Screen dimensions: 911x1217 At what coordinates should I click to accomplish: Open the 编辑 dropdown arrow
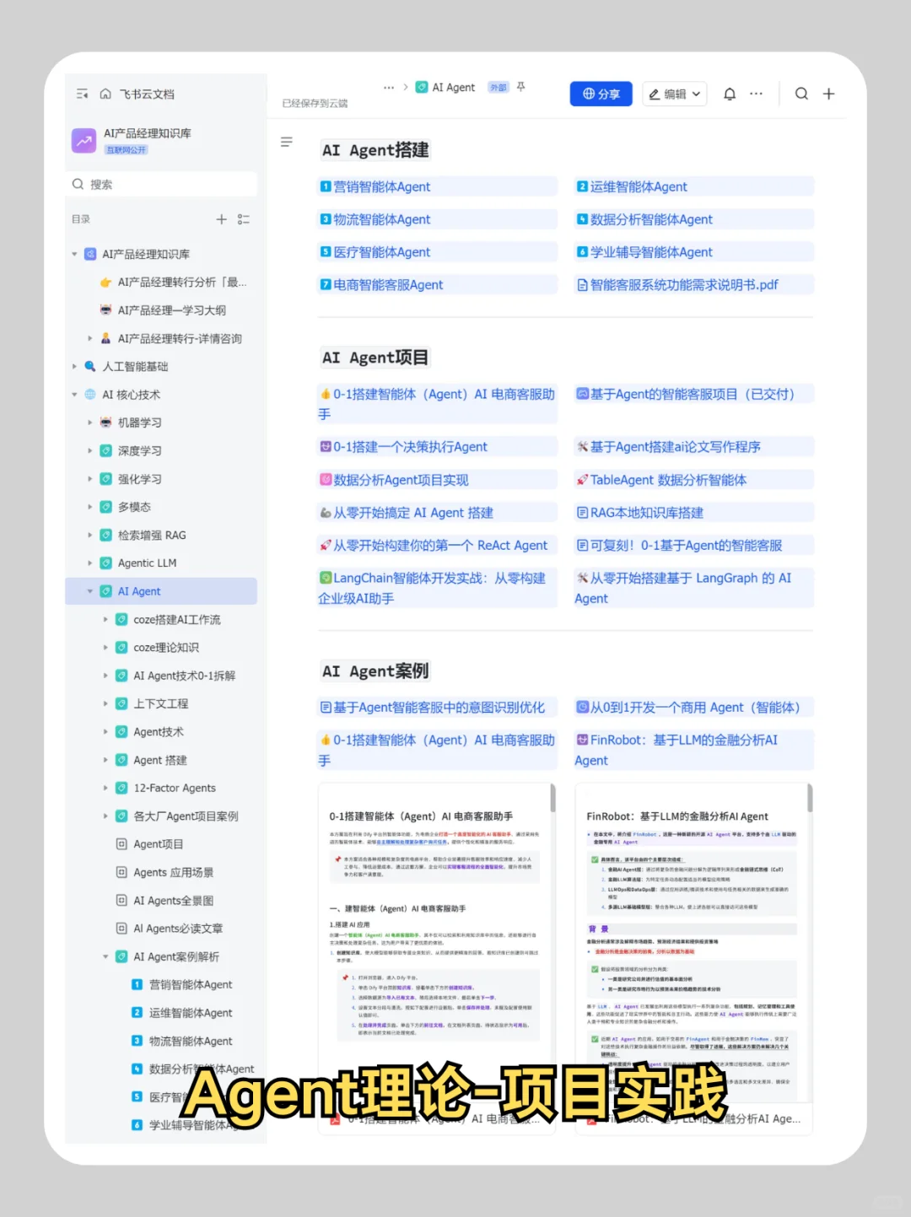tap(697, 94)
